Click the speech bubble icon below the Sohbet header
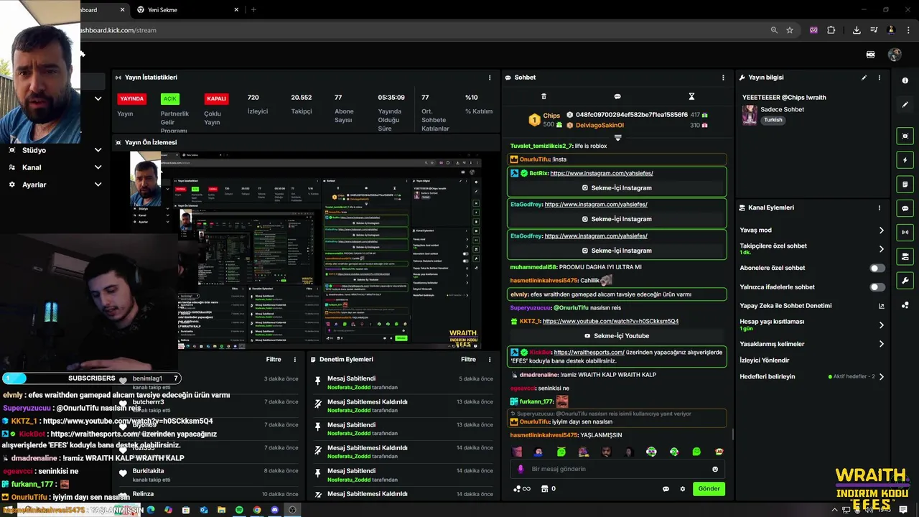The image size is (919, 517). (x=617, y=96)
